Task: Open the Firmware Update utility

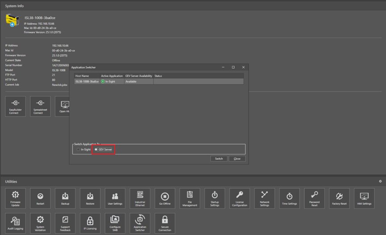Action: [x=15, y=198]
